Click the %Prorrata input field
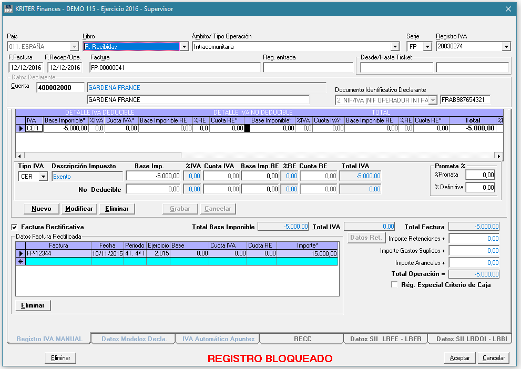 (x=481, y=175)
